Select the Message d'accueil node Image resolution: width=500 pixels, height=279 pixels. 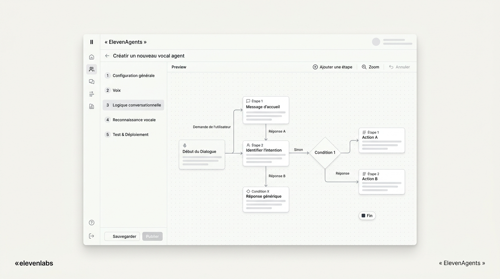266,110
